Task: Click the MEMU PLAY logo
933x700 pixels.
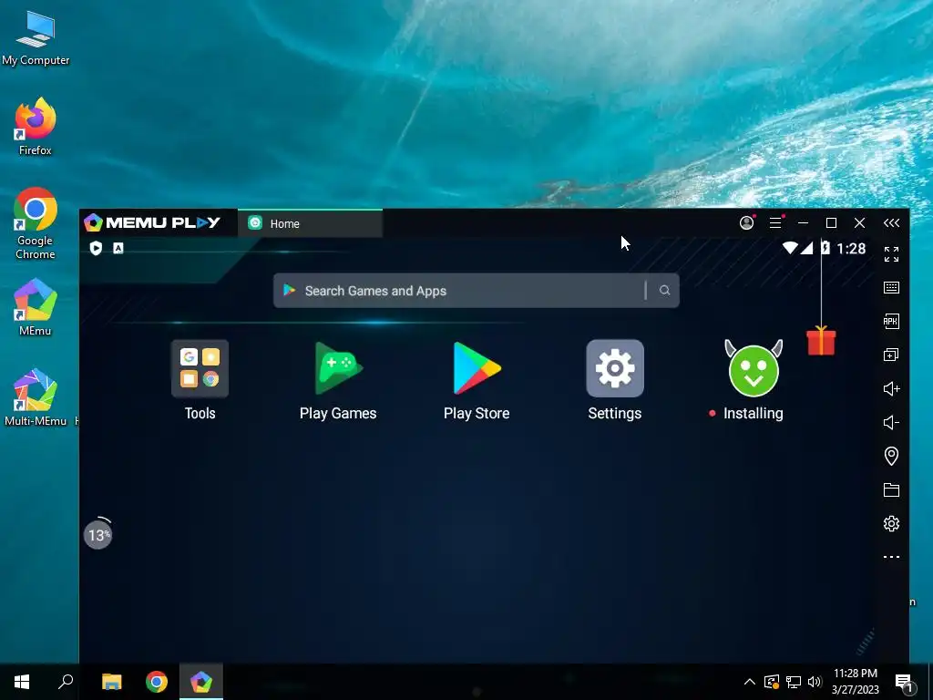Action: pyautogui.click(x=152, y=222)
